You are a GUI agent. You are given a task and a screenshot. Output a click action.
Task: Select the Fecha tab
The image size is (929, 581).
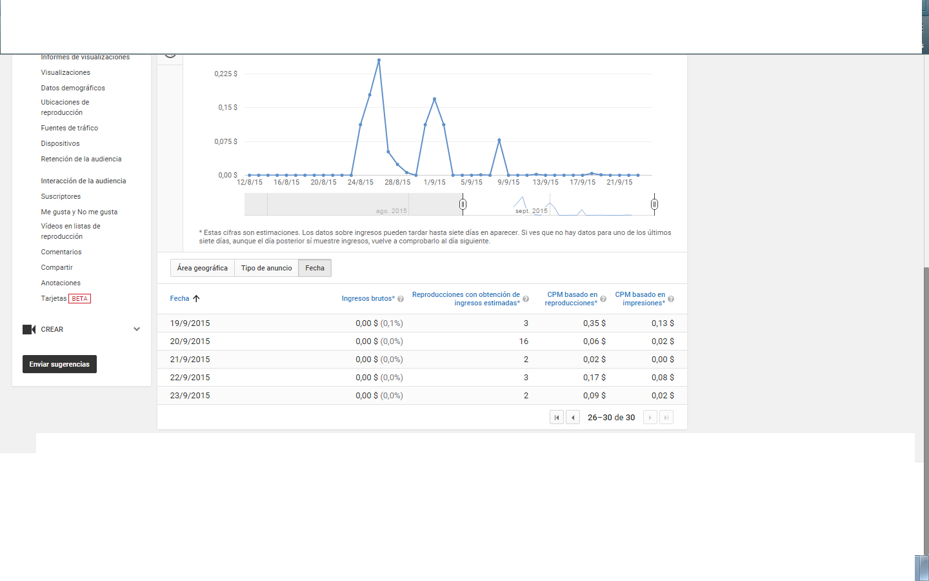315,268
